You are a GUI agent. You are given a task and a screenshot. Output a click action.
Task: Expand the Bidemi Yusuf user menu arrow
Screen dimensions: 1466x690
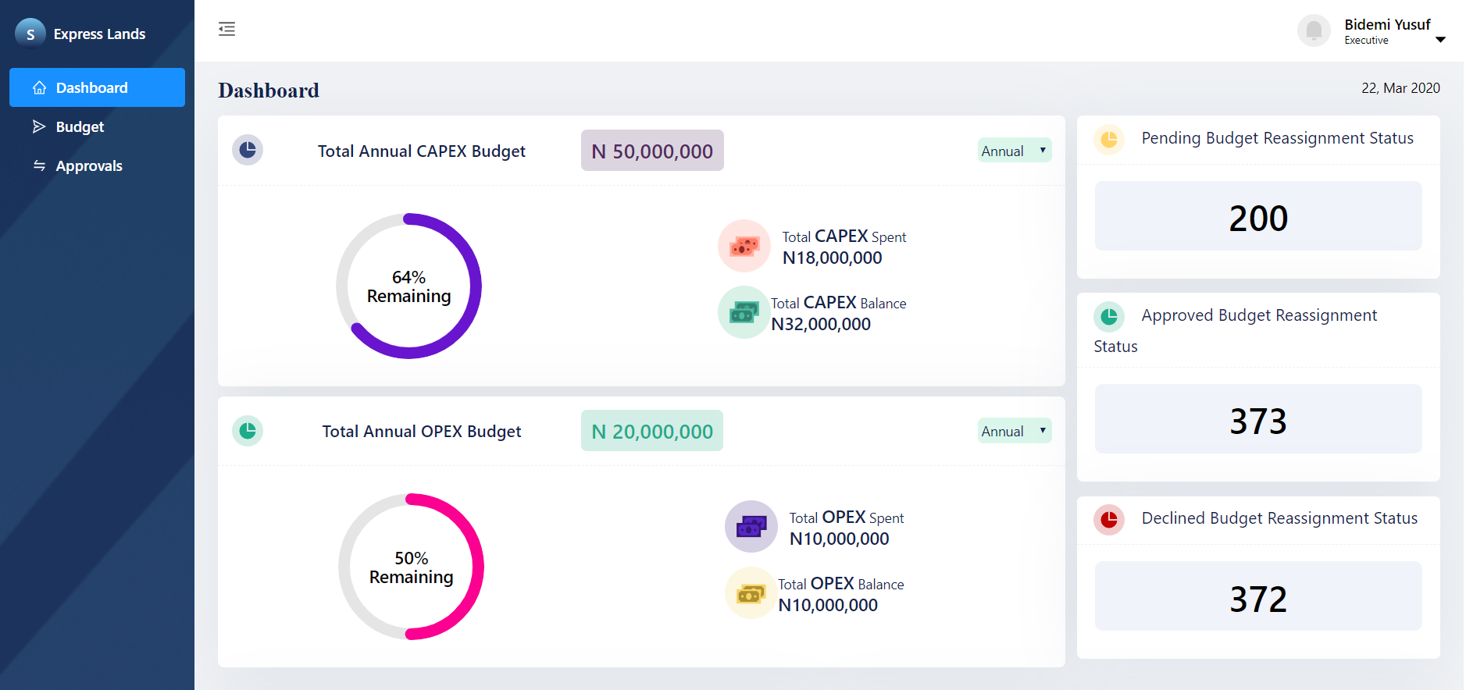tap(1440, 40)
